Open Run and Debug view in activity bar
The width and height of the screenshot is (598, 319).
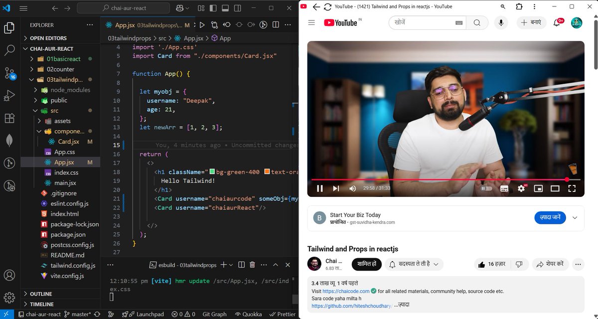point(9,96)
